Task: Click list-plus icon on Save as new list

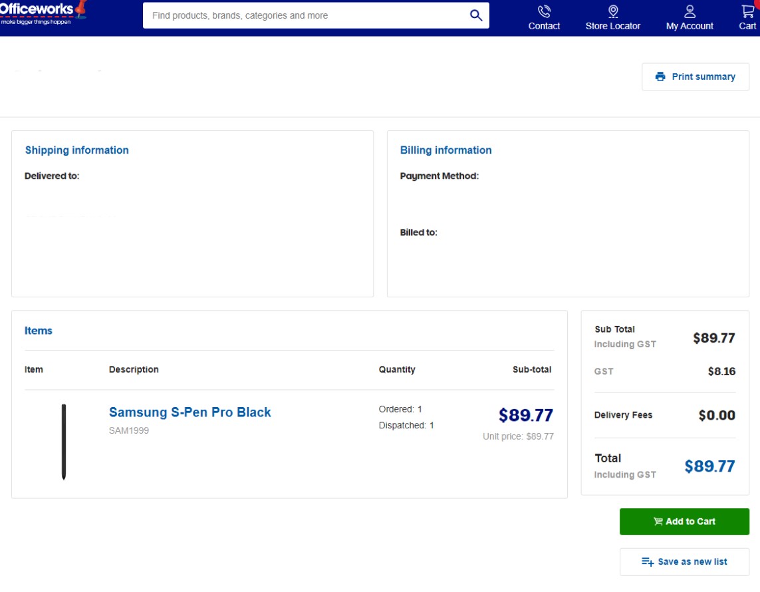Action: [647, 561]
